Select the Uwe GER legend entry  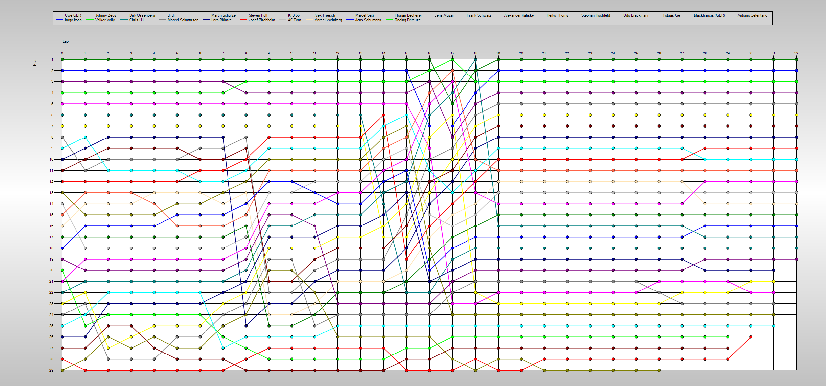(x=69, y=15)
